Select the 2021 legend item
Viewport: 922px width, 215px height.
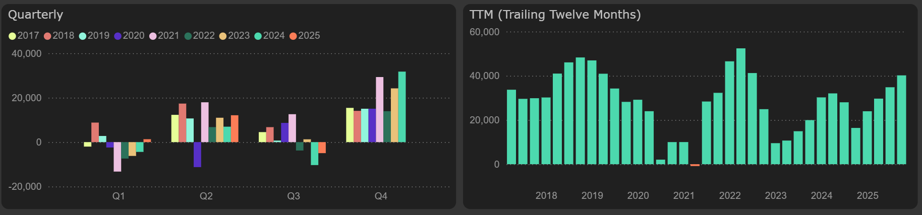(153, 36)
